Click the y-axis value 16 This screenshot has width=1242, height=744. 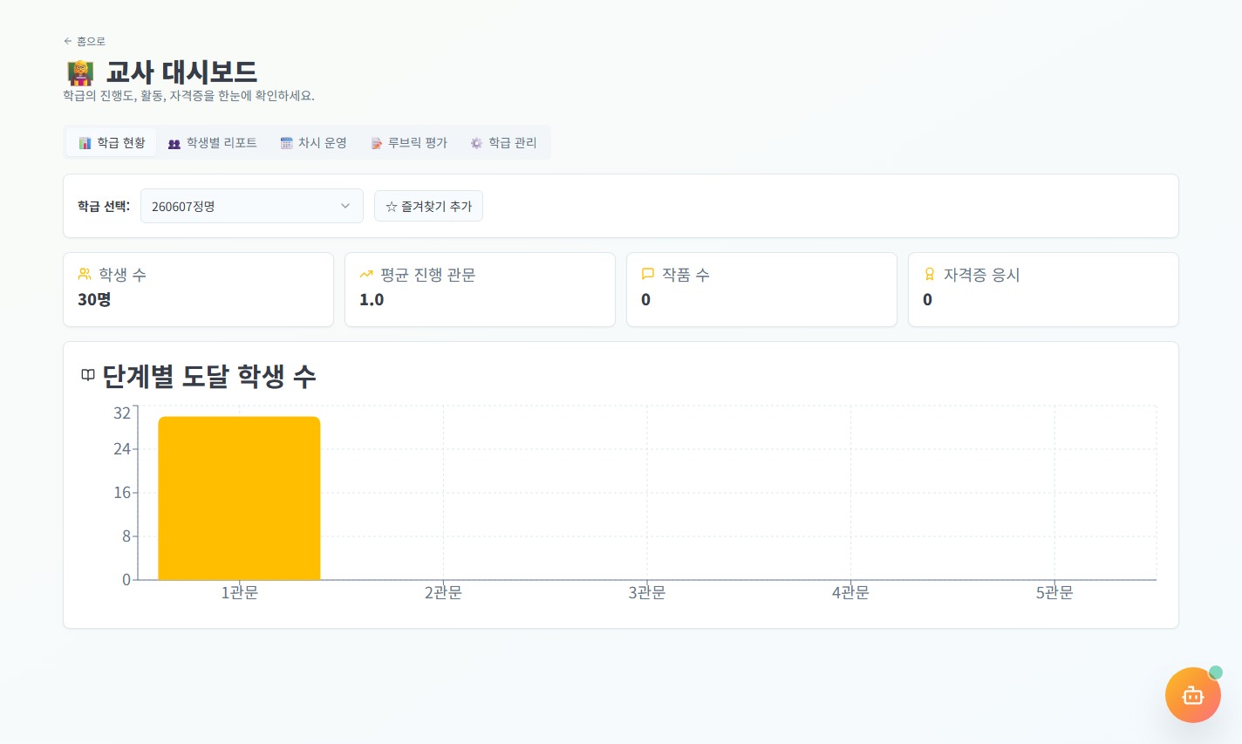pyautogui.click(x=122, y=493)
